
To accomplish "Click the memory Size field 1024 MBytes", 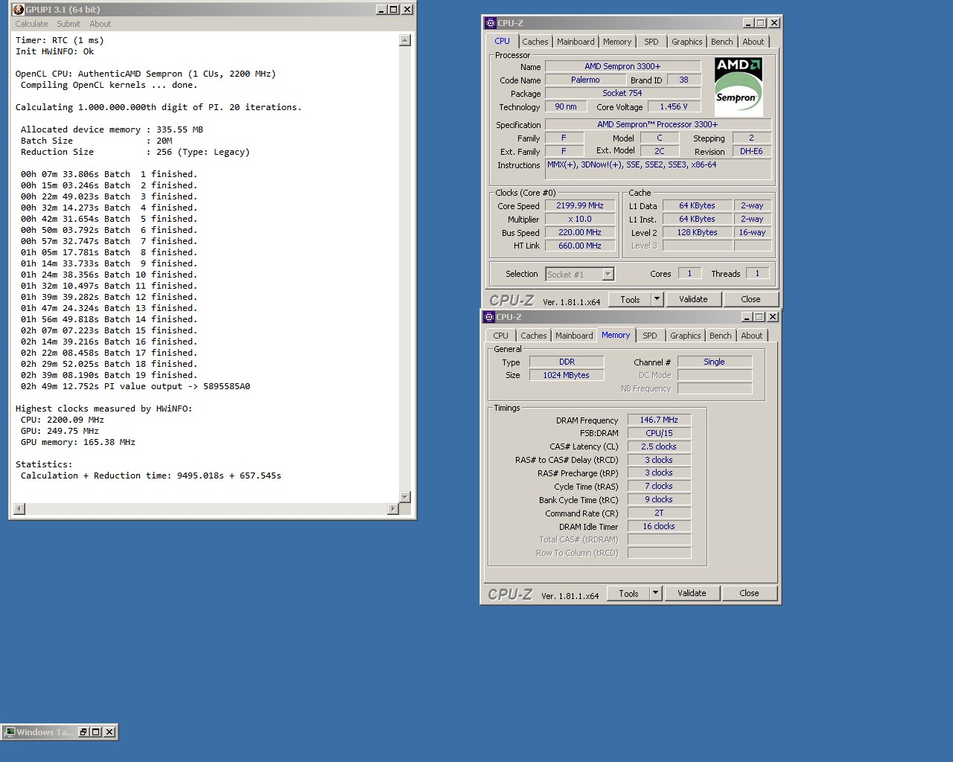I will click(x=566, y=375).
